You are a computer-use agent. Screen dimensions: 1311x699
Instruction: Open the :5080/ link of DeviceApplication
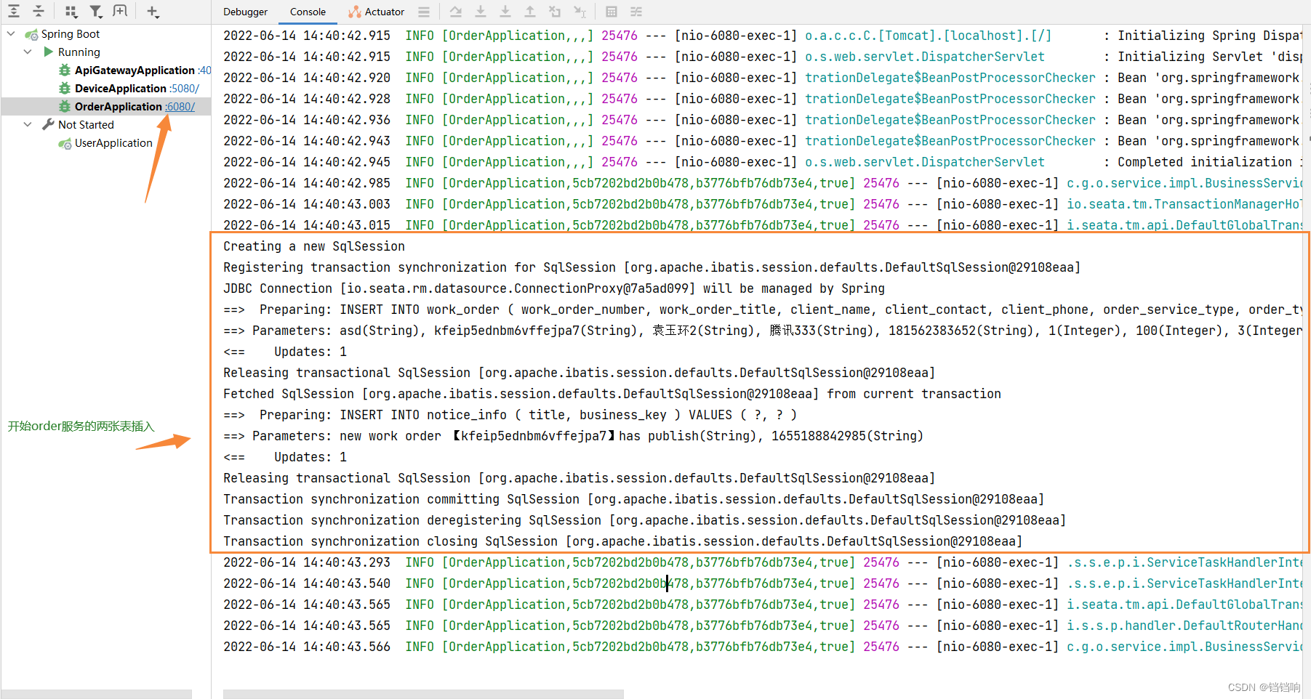184,88
